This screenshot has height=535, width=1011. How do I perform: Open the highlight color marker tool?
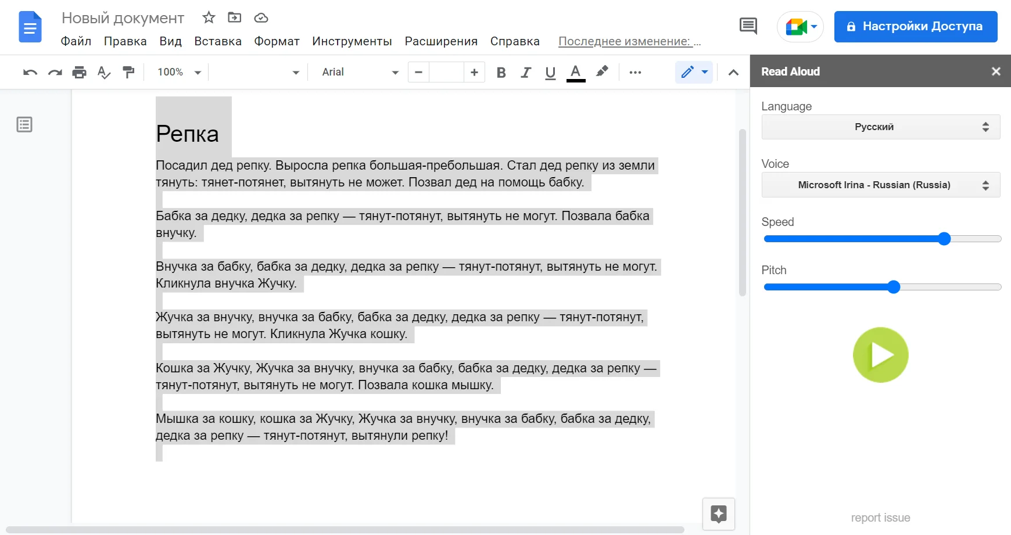click(602, 71)
